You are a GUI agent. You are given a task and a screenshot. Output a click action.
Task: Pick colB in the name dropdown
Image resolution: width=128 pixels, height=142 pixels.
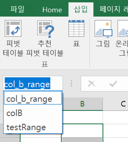coord(33,113)
